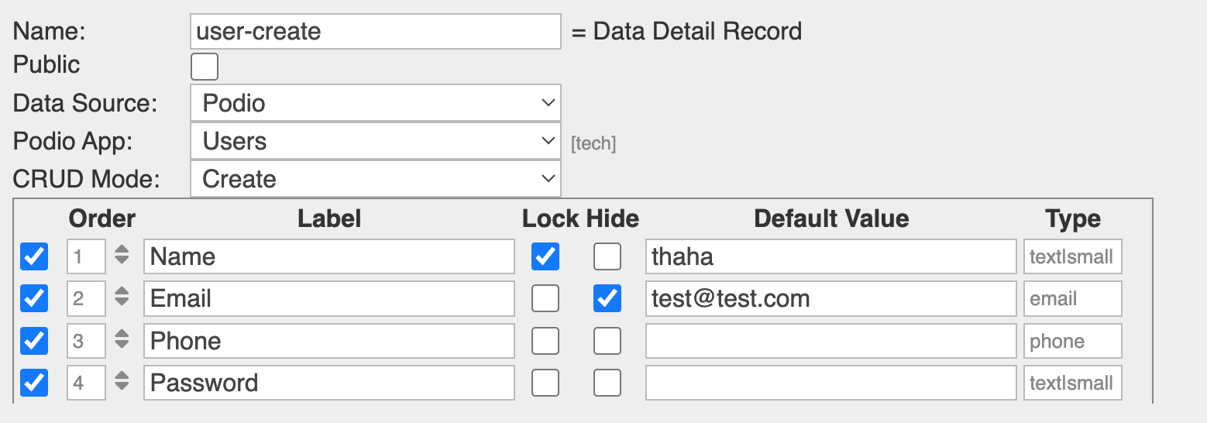The image size is (1207, 423).
Task: Click the sort arrows for Password row
Action: pos(122,383)
